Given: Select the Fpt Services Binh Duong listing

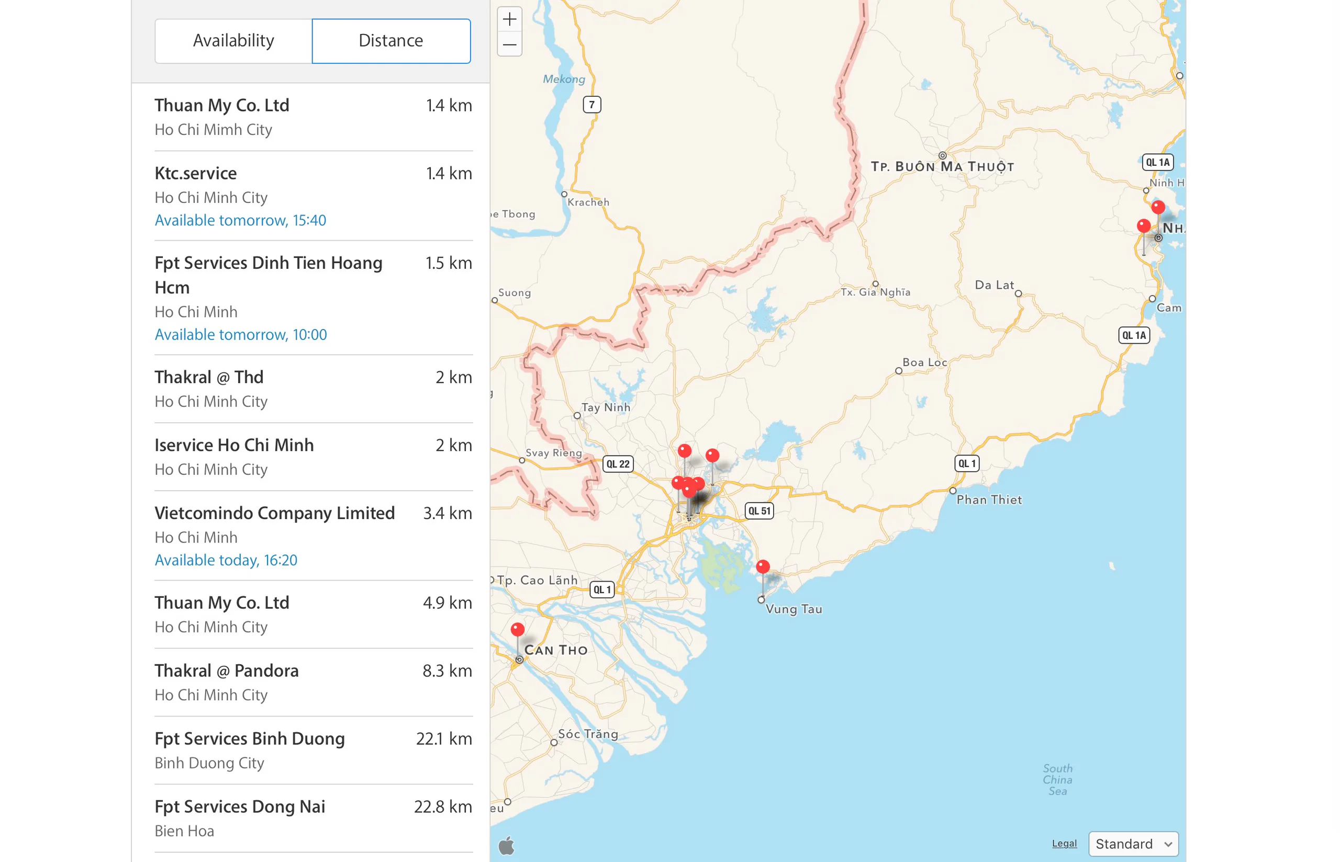Looking at the screenshot, I should point(314,751).
